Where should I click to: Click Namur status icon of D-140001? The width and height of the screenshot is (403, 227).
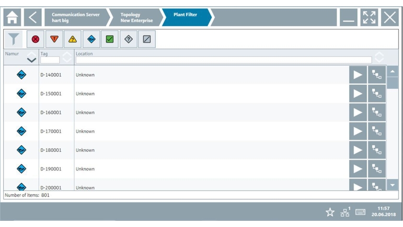tap(21, 75)
